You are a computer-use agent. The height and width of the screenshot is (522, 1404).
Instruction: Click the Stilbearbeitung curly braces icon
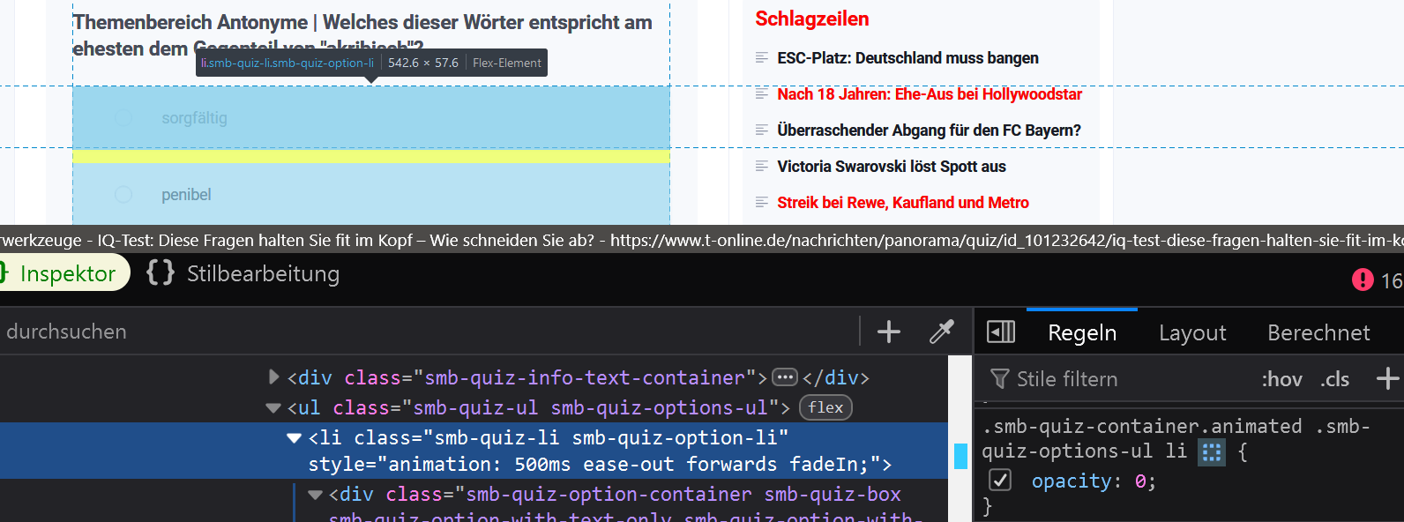tap(161, 272)
